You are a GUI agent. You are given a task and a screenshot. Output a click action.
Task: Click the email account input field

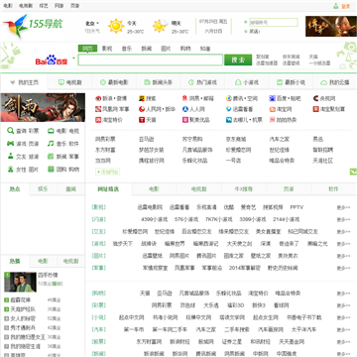(x=274, y=23)
